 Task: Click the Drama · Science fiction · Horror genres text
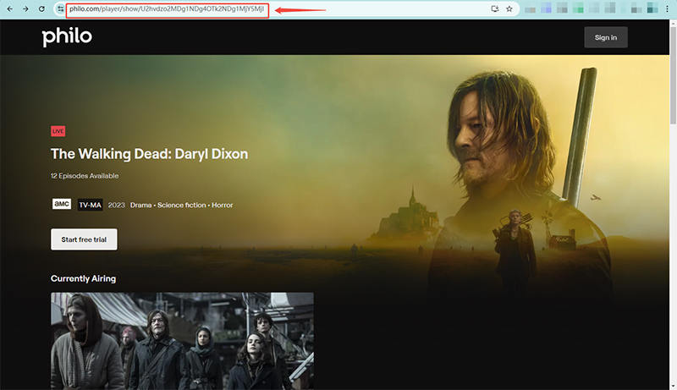pyautogui.click(x=181, y=205)
